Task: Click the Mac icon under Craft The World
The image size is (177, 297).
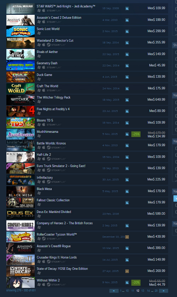Action: pos(44,90)
